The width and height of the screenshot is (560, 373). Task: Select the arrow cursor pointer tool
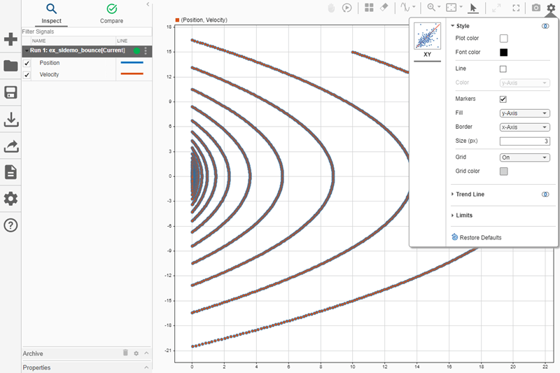[473, 8]
